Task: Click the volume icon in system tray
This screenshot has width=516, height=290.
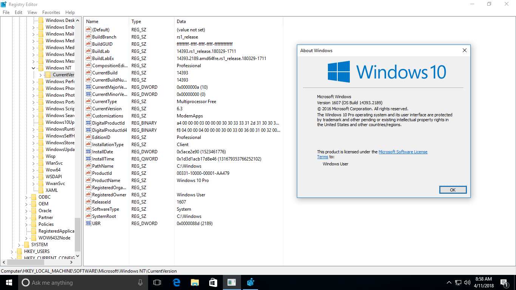Action: (x=467, y=282)
